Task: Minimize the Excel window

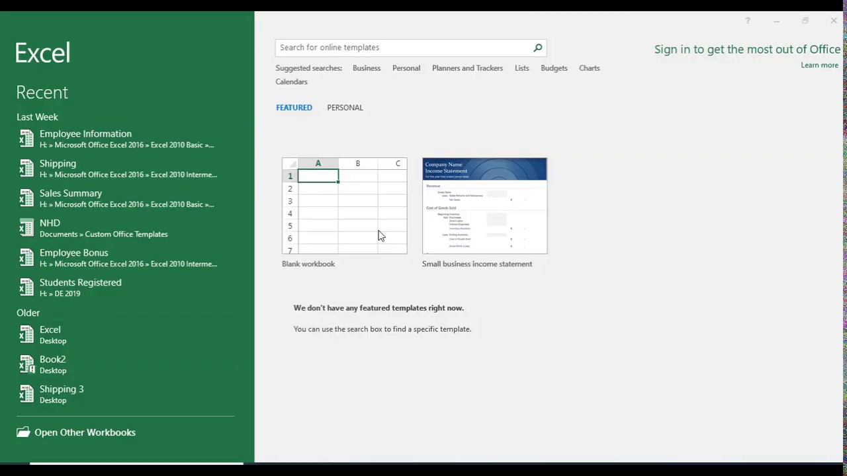Action: pos(776,21)
